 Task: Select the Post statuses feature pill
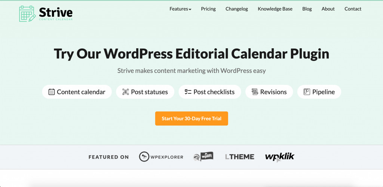pos(145,92)
